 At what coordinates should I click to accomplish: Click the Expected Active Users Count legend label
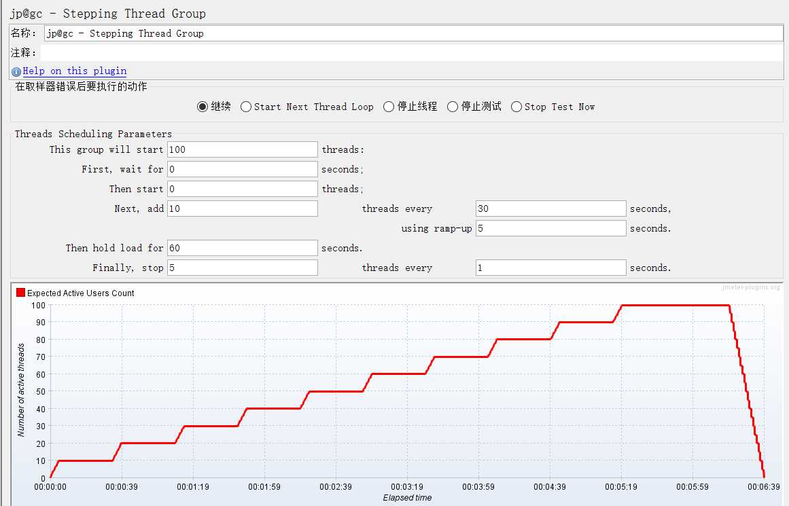(80, 293)
